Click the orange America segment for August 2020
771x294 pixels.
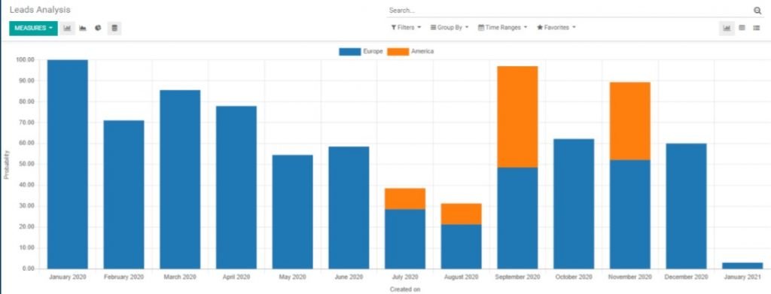pyautogui.click(x=462, y=214)
